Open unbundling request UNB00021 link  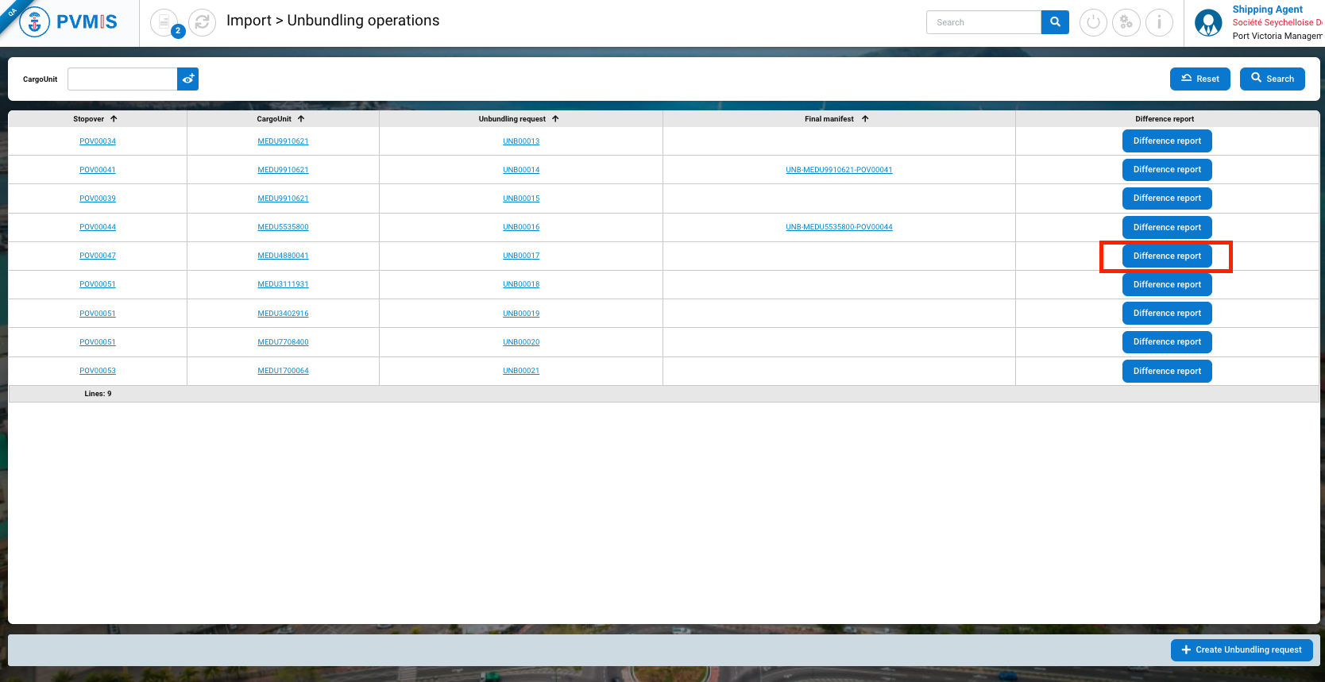521,371
